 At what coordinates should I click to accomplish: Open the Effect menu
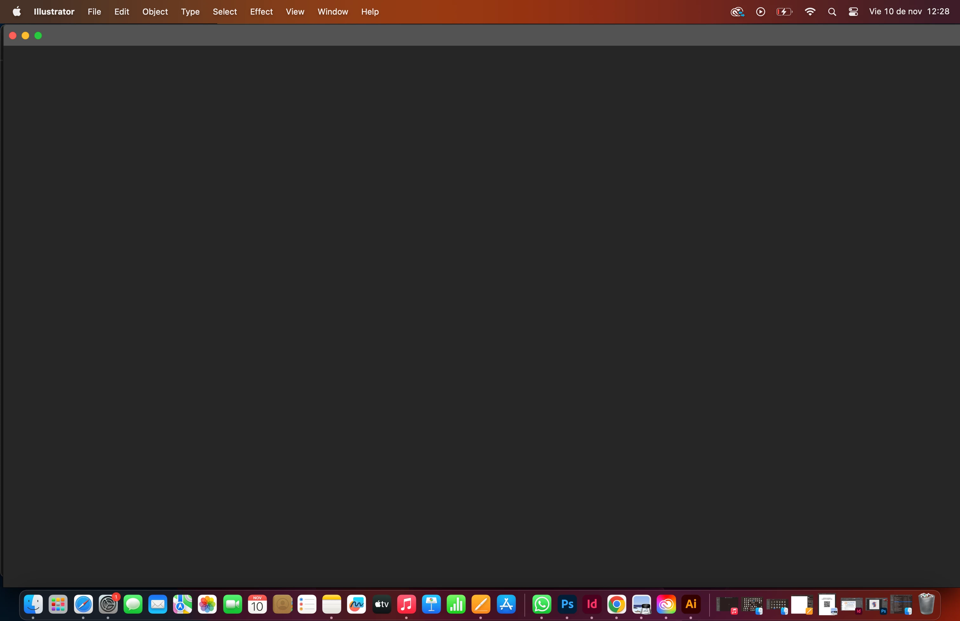point(261,12)
